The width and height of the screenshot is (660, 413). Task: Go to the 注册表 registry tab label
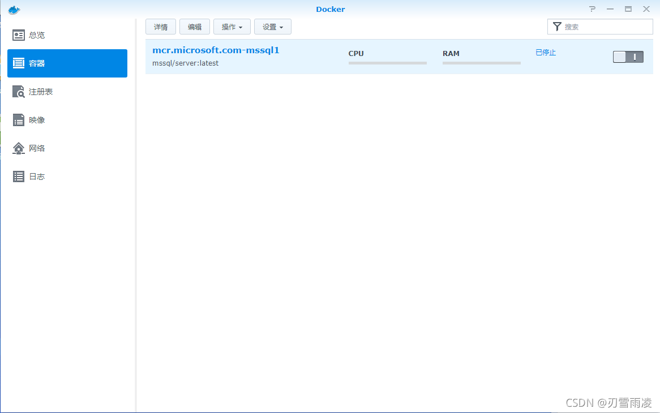pos(40,92)
